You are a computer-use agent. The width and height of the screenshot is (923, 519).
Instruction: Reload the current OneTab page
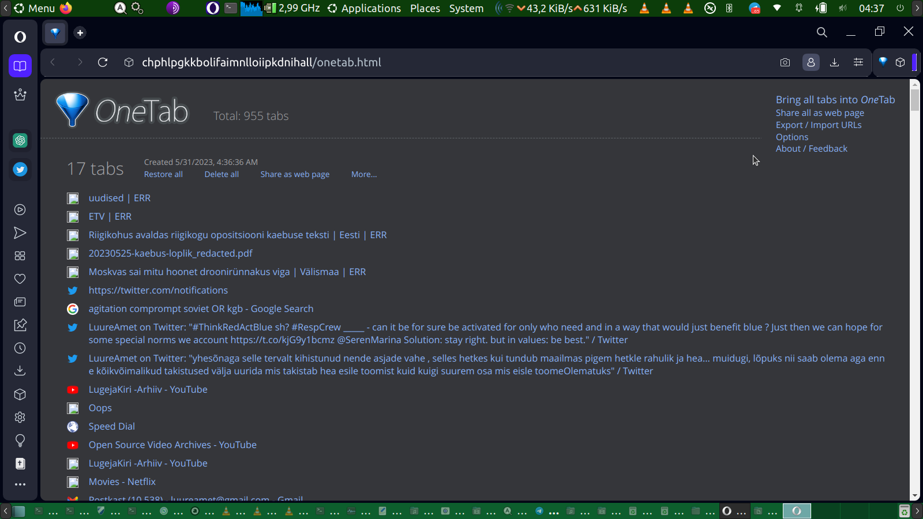[x=103, y=62]
